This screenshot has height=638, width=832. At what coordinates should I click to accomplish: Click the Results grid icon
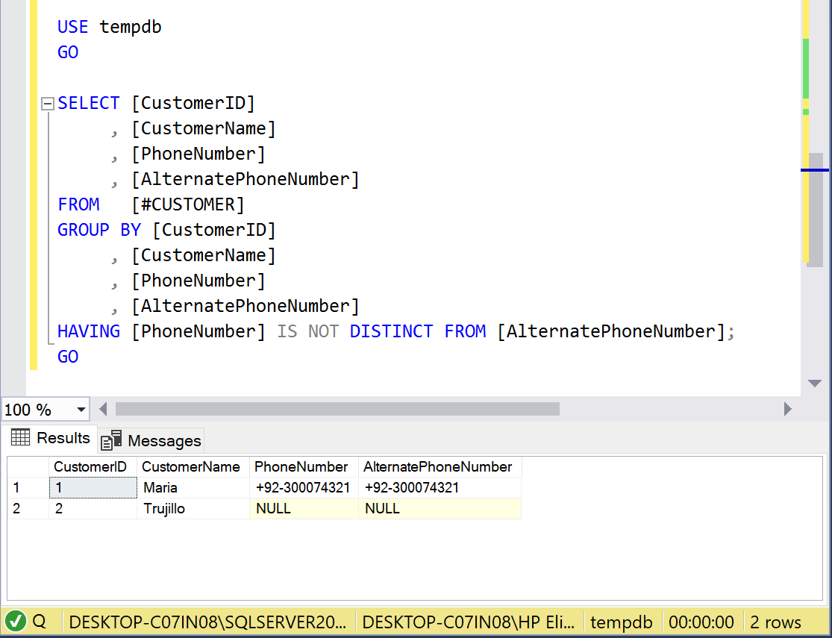click(20, 438)
